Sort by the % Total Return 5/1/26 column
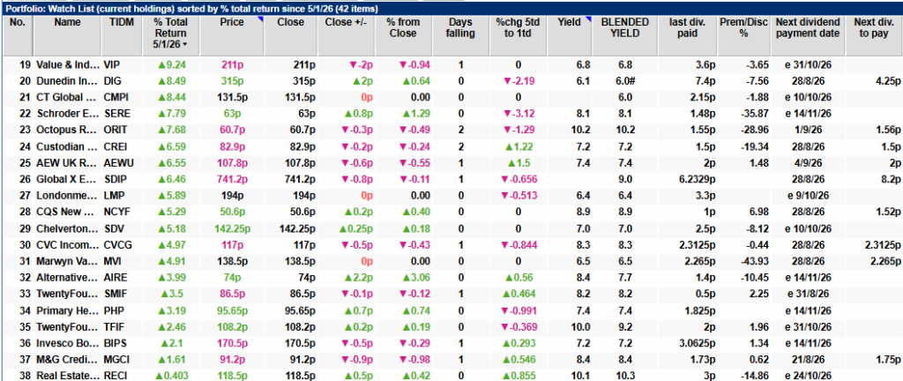The height and width of the screenshot is (381, 903). (171, 34)
